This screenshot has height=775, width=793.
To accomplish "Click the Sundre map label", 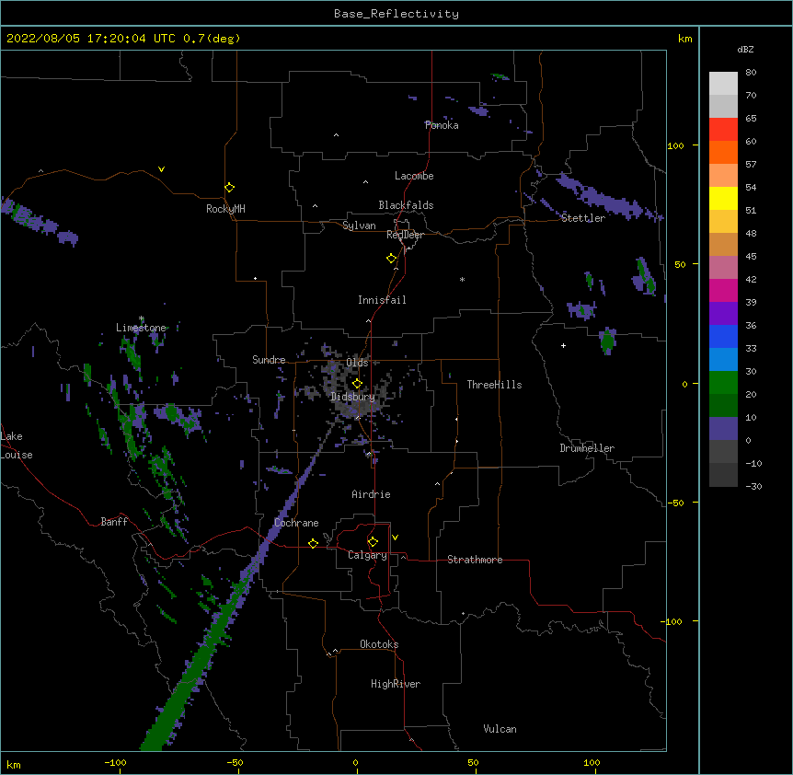I will click(x=269, y=360).
